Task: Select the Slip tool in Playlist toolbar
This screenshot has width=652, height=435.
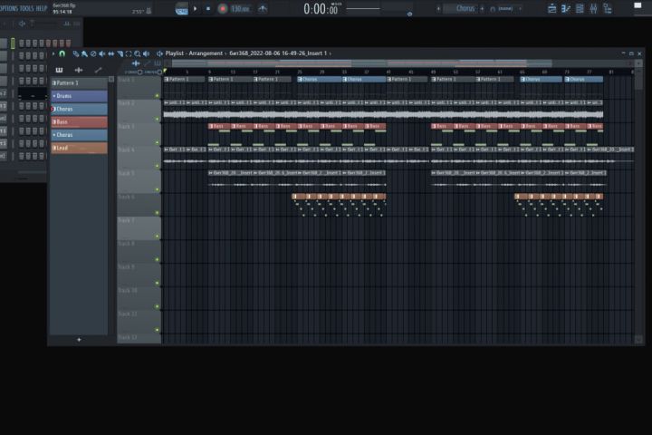Action: [111, 53]
